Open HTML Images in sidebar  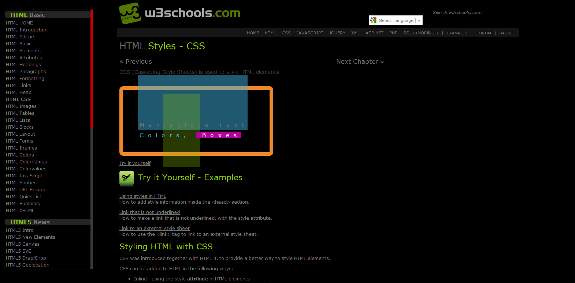(21, 106)
